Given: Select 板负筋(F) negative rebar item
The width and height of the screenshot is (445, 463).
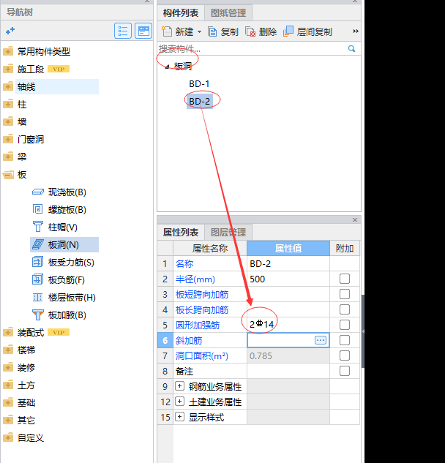Looking at the screenshot, I should pyautogui.click(x=59, y=279).
